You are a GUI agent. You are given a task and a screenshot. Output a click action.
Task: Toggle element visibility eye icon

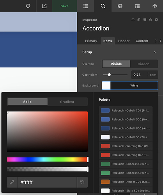click(151, 20)
